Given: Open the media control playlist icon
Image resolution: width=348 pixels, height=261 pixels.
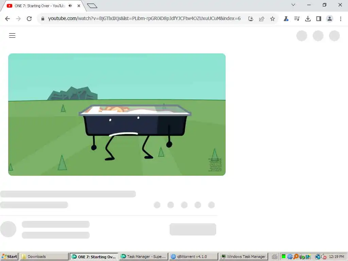Looking at the screenshot, I should [297, 19].
